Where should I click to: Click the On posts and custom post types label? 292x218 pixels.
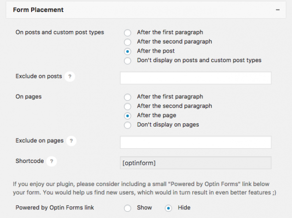coord(60,33)
